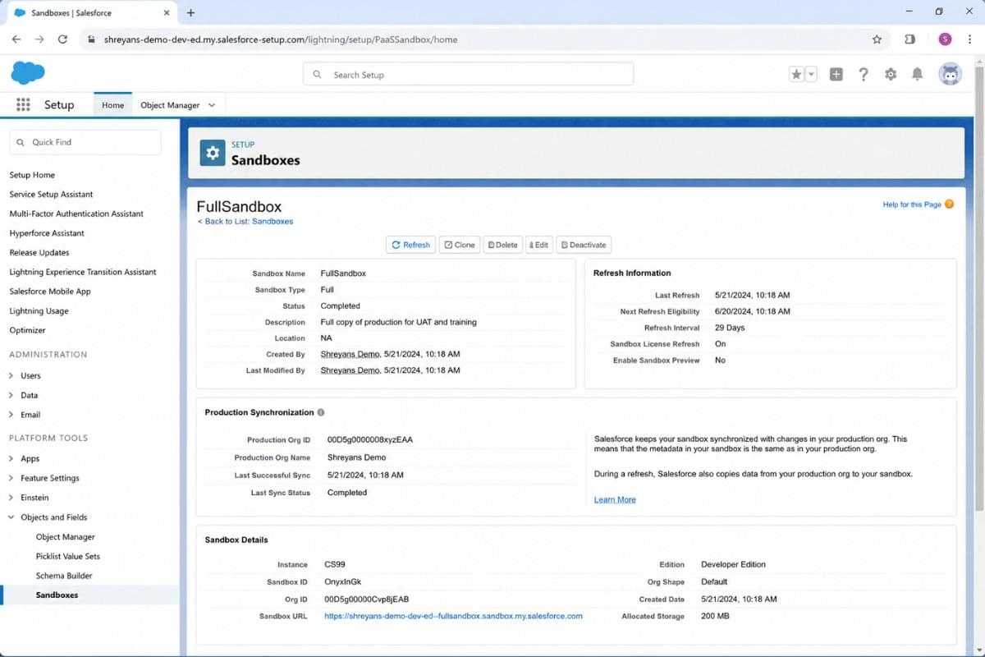Screen dimensions: 985x657
Task: Open Lightning Usage
Action: [39, 311]
